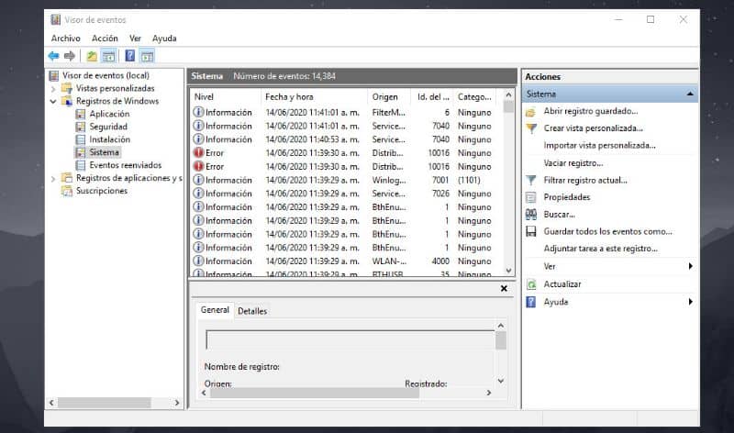The height and width of the screenshot is (433, 734).
Task: Click the Back arrow toolbar icon
Action: pyautogui.click(x=53, y=56)
